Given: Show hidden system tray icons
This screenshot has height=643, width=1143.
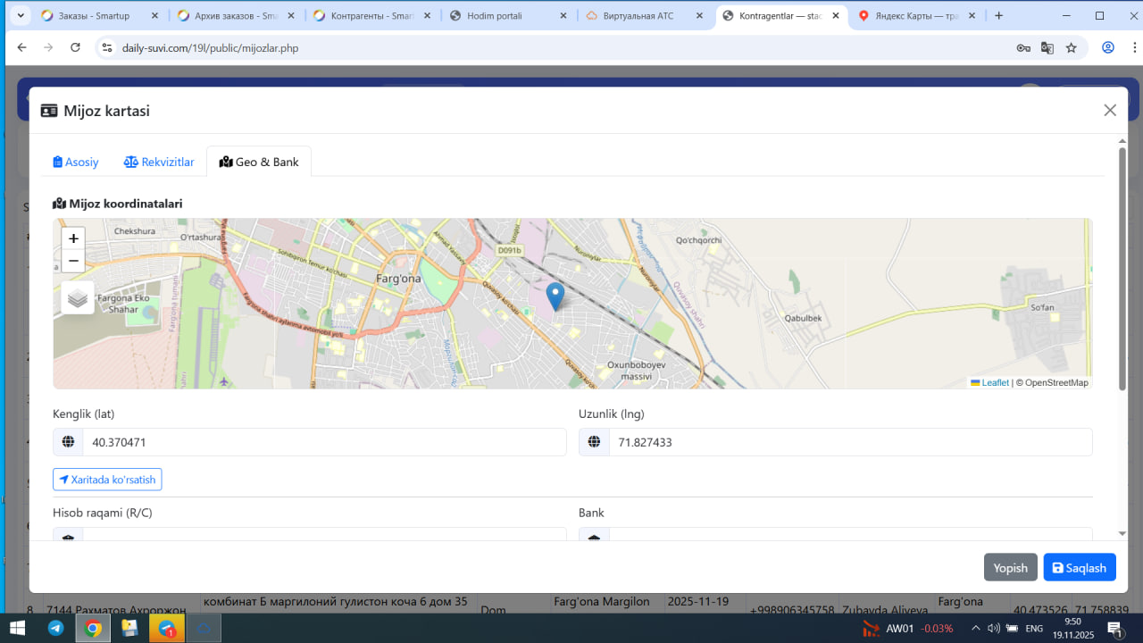Looking at the screenshot, I should (x=975, y=628).
